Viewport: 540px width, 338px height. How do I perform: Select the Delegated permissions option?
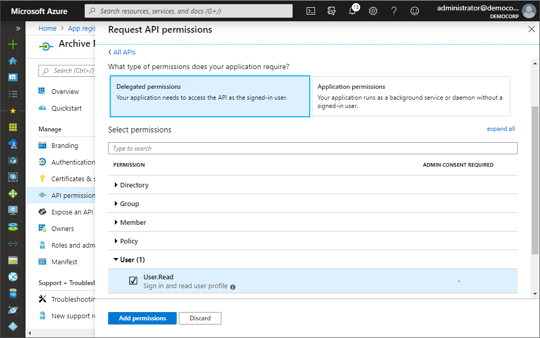tap(210, 96)
